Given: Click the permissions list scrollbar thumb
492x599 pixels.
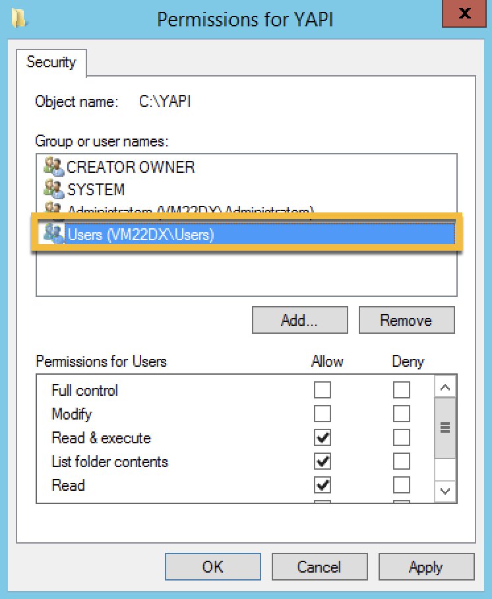Looking at the screenshot, I should pyautogui.click(x=445, y=428).
